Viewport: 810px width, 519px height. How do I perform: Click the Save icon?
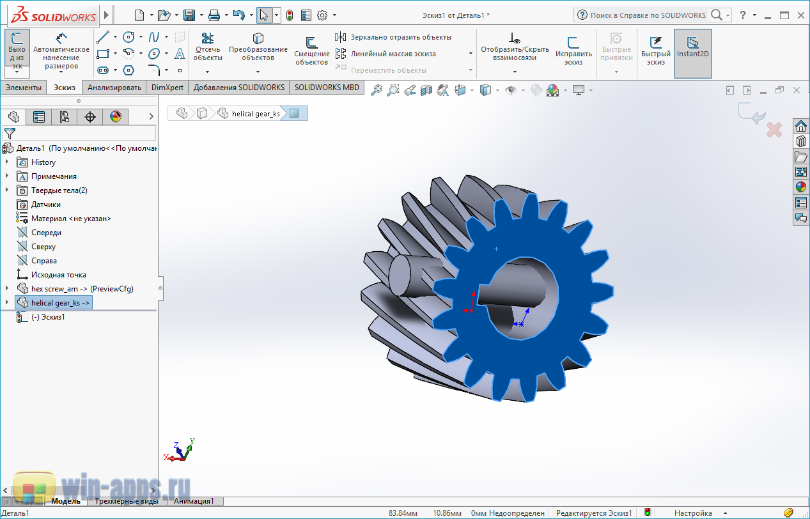(x=189, y=15)
